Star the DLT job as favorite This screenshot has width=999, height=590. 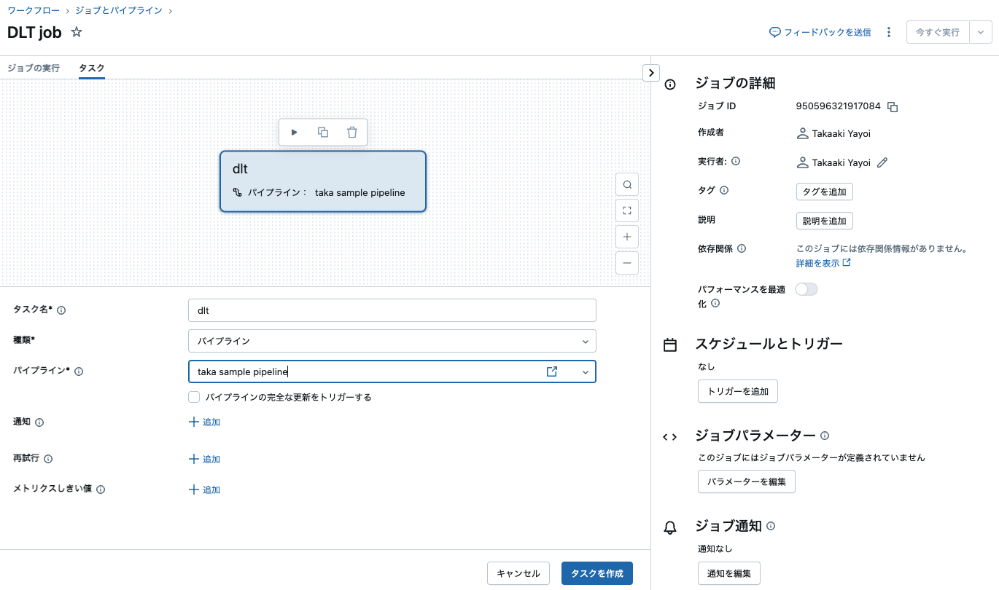(76, 32)
